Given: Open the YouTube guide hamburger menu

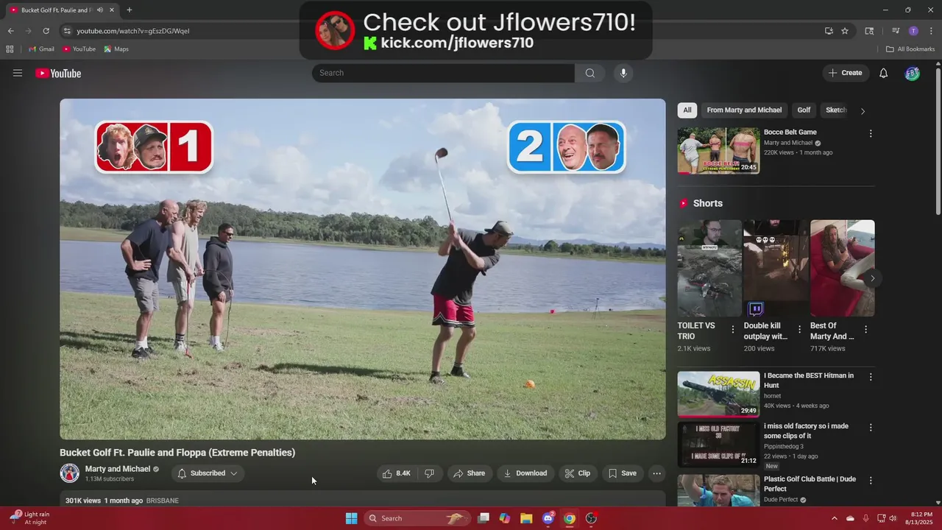Looking at the screenshot, I should tap(18, 73).
